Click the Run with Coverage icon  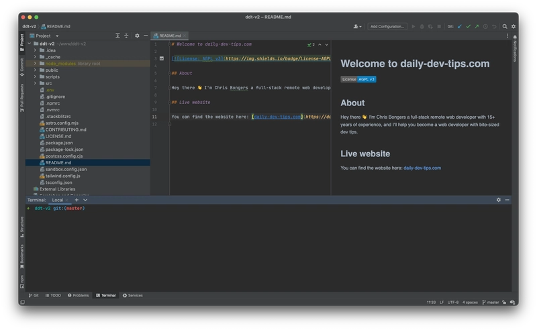[430, 26]
